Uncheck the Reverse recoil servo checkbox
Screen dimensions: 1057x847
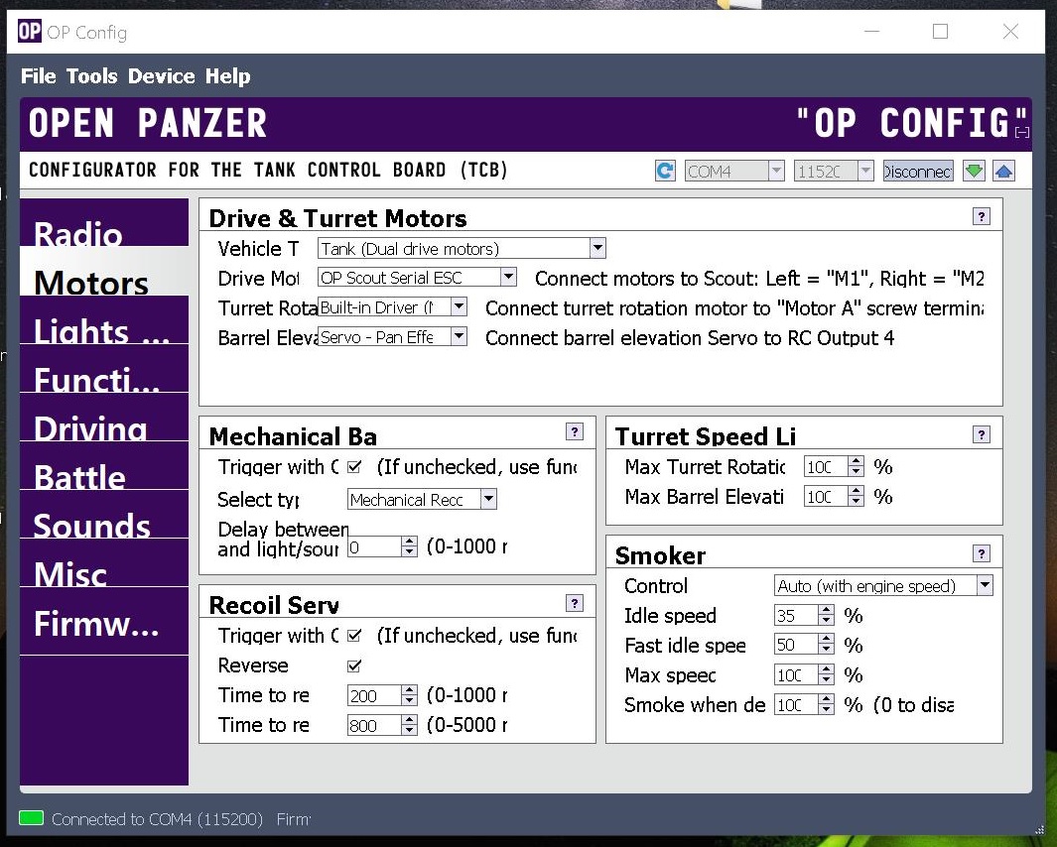pos(354,665)
